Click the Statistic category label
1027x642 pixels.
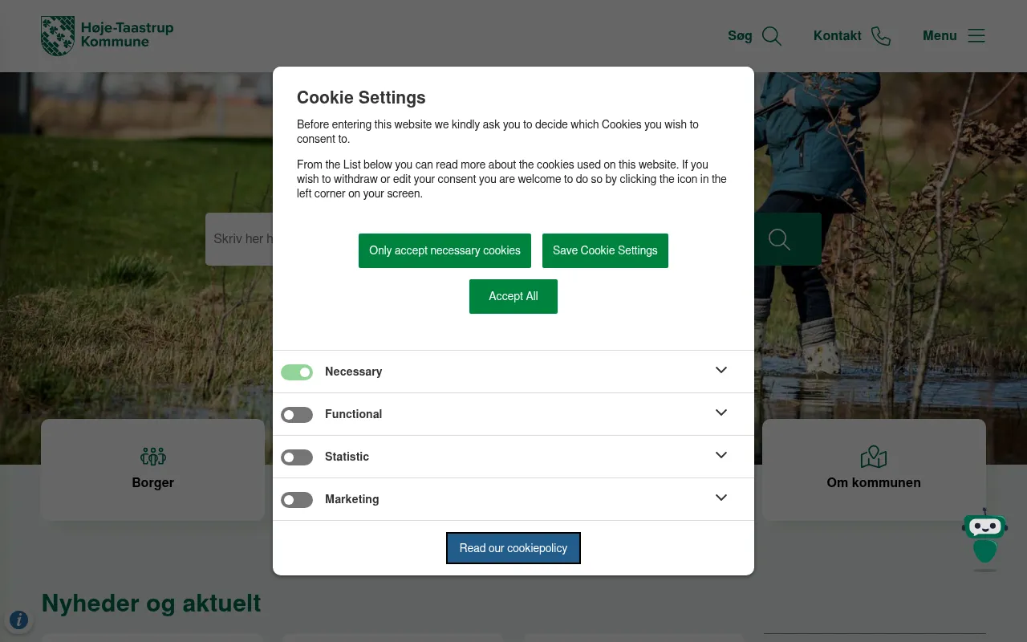(347, 457)
